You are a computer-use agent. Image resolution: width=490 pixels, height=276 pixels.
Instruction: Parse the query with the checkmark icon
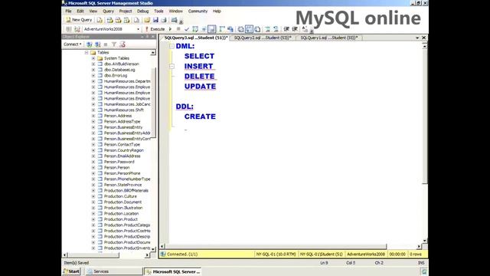(187, 29)
